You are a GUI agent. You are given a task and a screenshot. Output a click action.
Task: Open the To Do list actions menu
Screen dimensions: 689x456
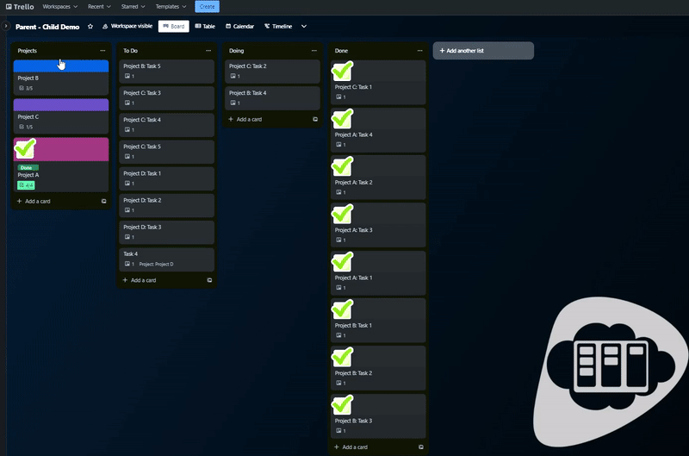(x=208, y=51)
